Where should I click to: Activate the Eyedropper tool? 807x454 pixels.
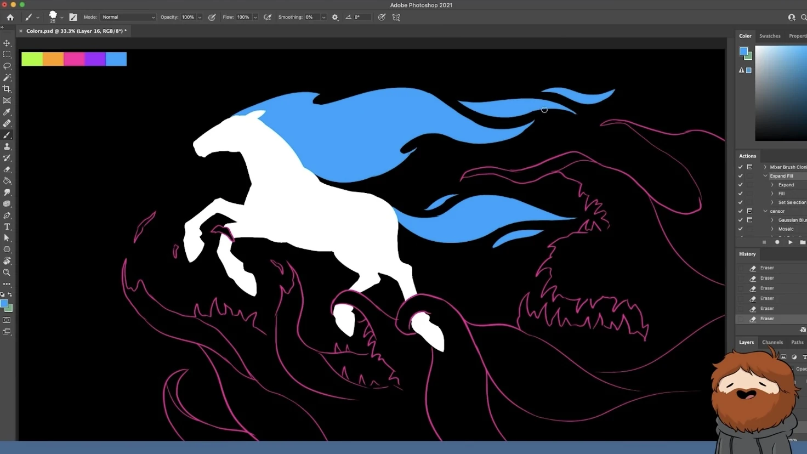coord(7,112)
